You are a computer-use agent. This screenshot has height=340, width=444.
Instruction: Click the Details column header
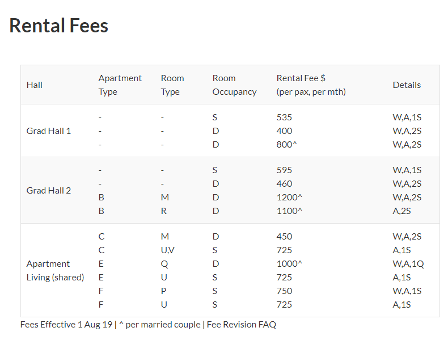pyautogui.click(x=407, y=85)
